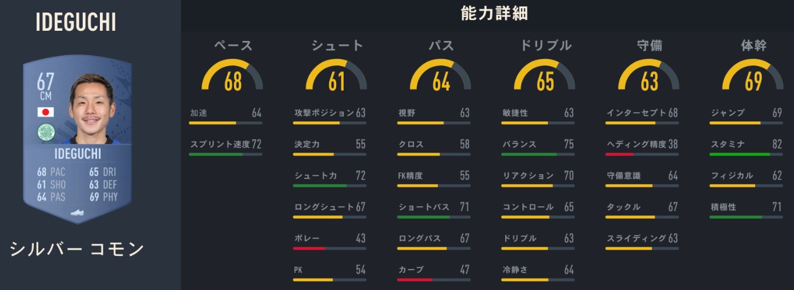
Task: Click the スタミナ stat bar
Action: point(746,154)
